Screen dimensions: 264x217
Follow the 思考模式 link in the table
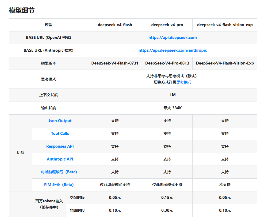pos(184,82)
